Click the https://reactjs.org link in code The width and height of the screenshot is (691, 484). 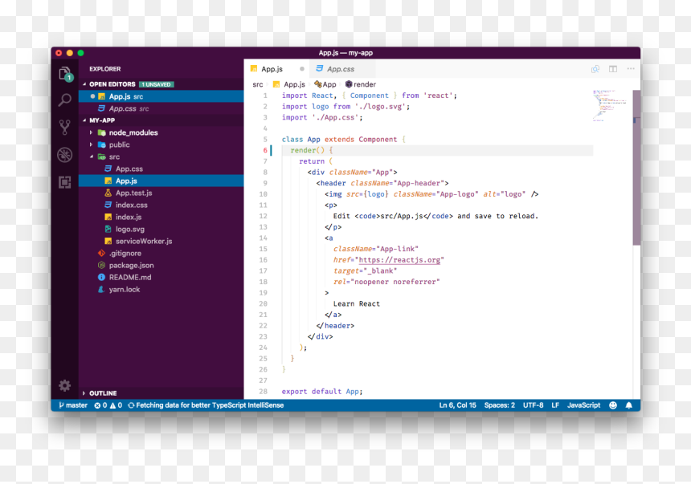tap(399, 260)
